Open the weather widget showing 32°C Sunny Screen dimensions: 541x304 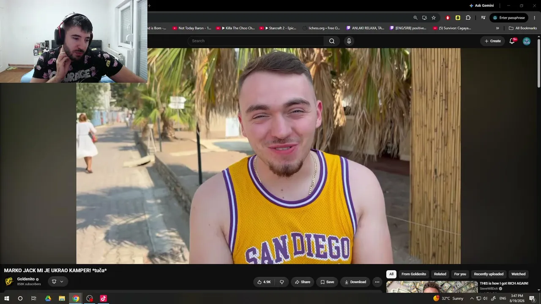point(448,299)
